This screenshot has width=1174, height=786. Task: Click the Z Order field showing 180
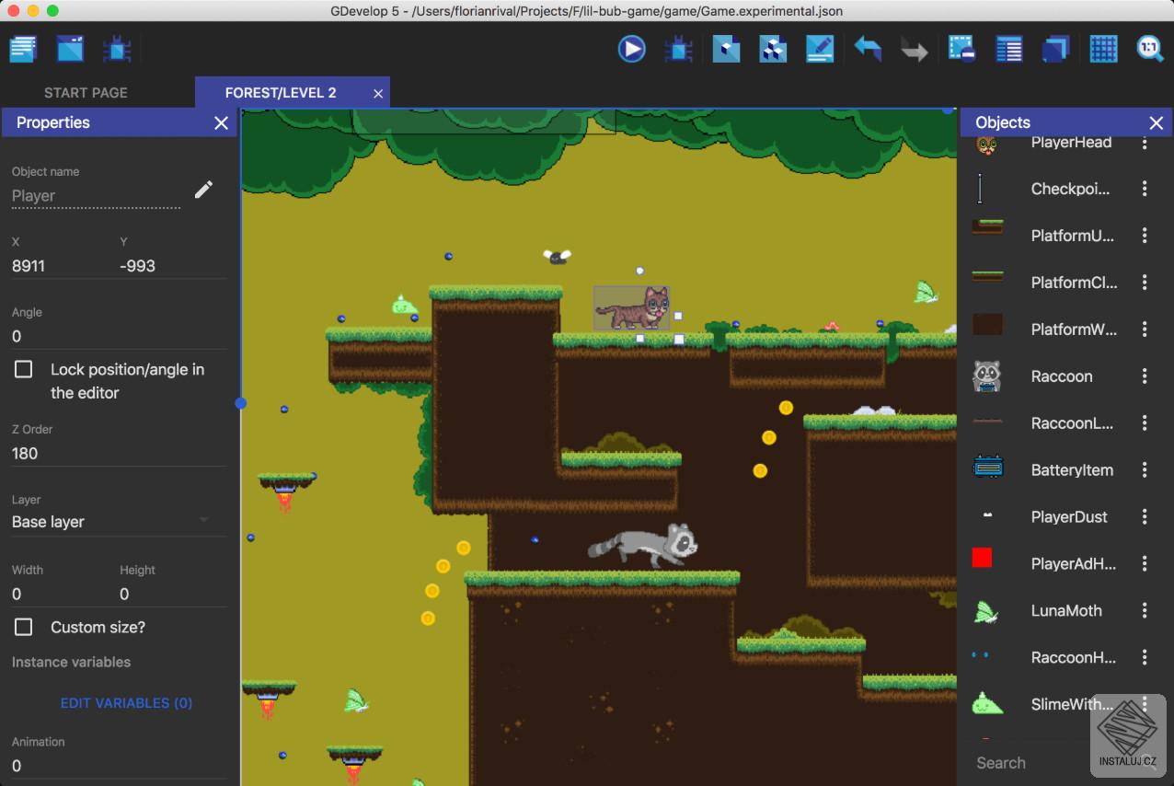tap(119, 453)
